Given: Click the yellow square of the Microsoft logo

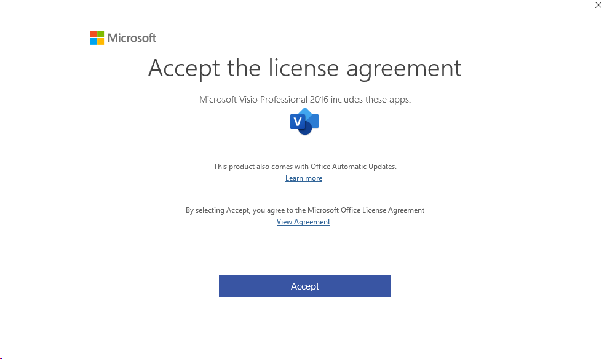Looking at the screenshot, I should coord(101,41).
